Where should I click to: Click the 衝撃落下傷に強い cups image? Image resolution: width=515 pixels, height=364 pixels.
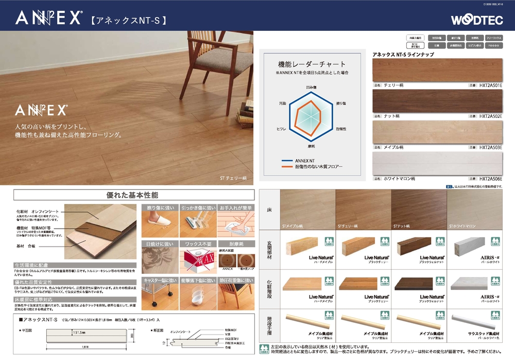pos(198,297)
